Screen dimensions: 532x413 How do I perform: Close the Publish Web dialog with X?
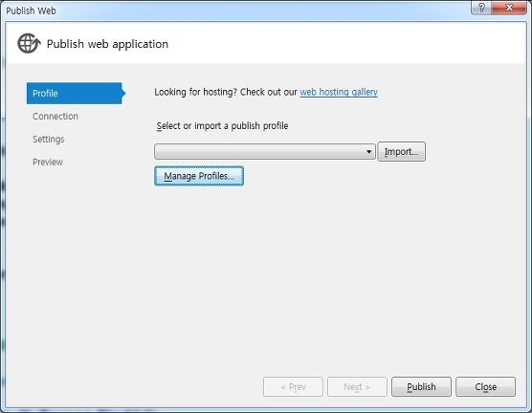509,8
